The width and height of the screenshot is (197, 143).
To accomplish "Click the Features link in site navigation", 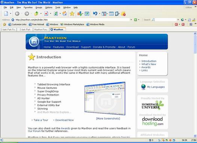I will pyautogui.click(x=59, y=47).
